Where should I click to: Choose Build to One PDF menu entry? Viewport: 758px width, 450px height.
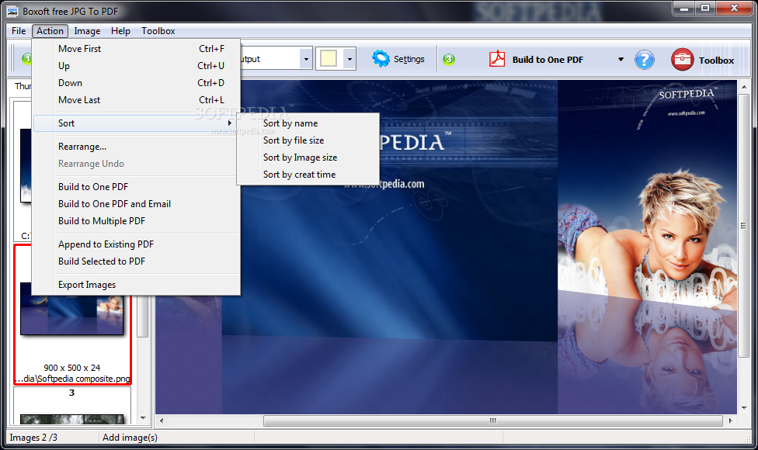[137, 187]
